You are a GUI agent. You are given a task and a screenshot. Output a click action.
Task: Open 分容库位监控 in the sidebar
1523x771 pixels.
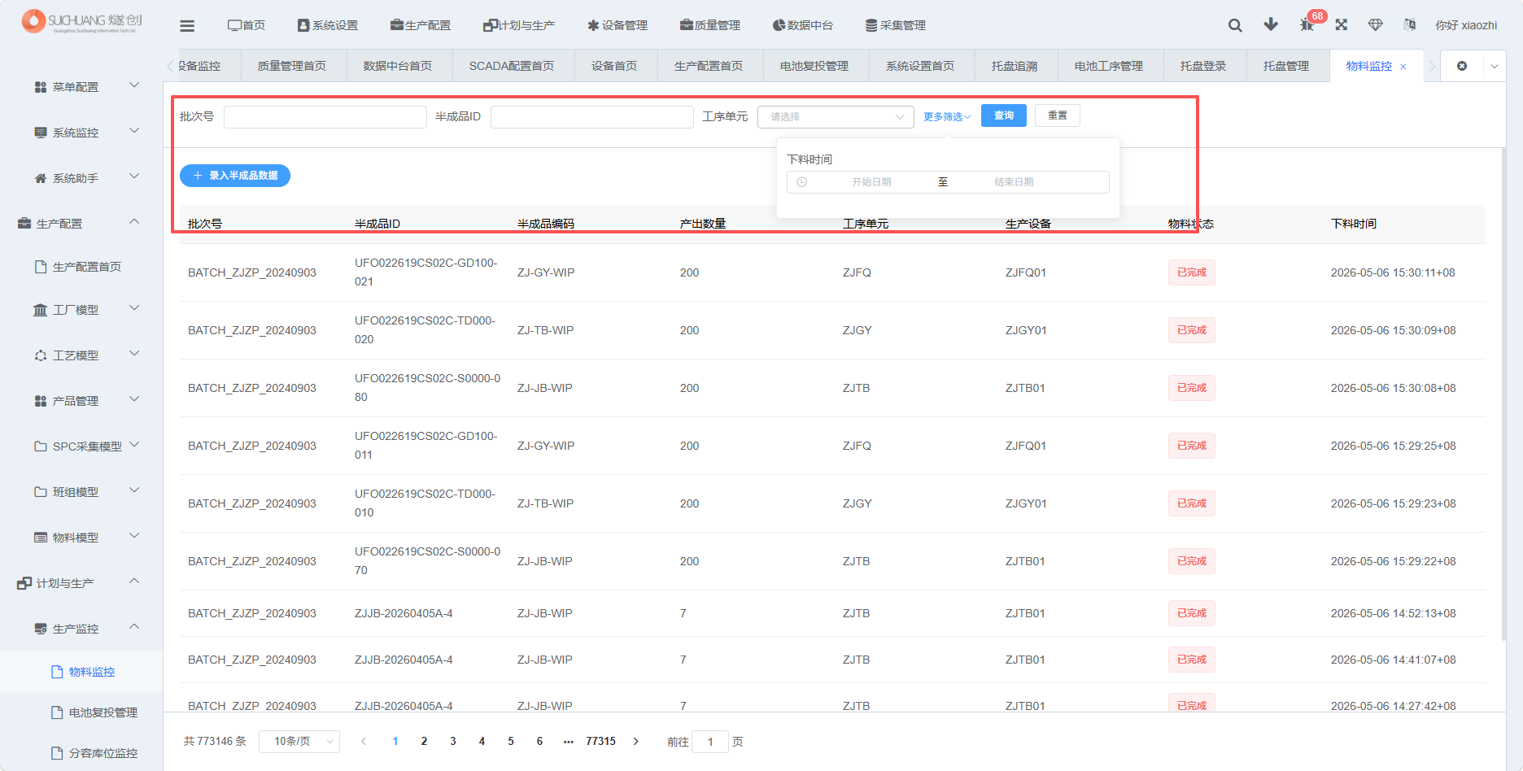[x=81, y=753]
